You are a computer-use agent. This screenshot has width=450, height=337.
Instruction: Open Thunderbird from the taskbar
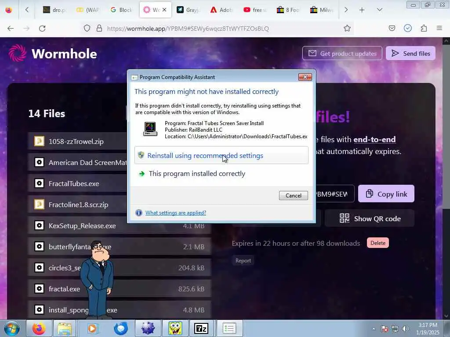[121, 328]
